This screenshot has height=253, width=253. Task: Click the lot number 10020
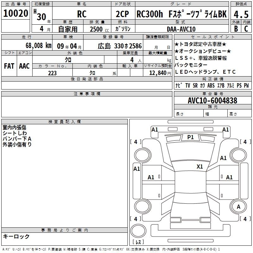15,14
